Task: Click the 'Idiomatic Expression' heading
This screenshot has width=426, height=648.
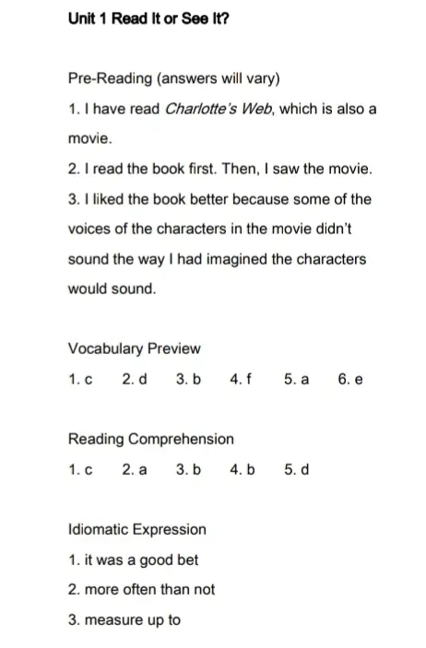Action: coord(137,529)
